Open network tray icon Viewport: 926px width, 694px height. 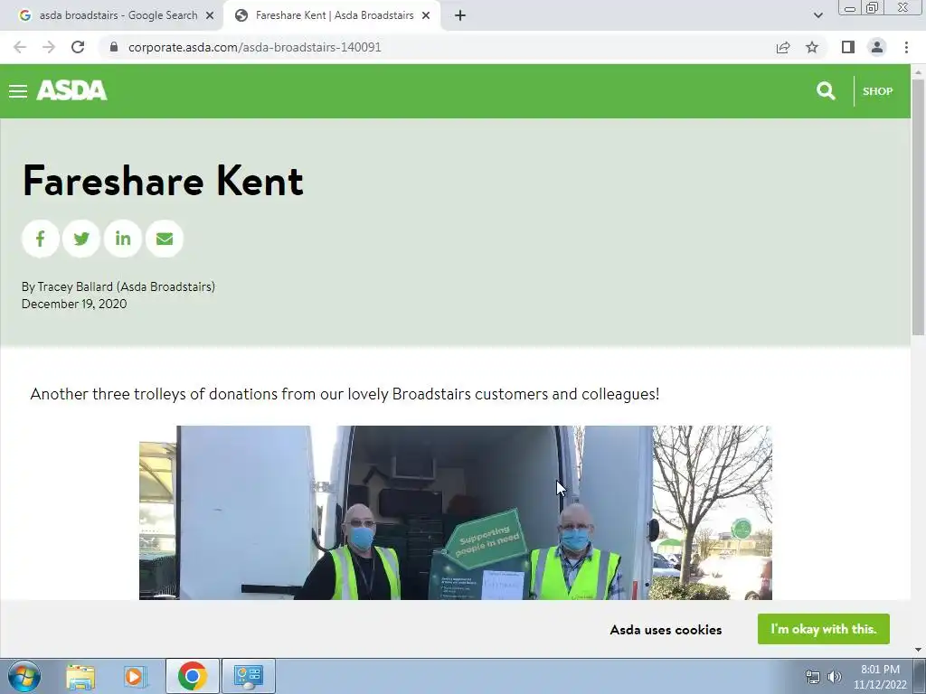tap(813, 677)
